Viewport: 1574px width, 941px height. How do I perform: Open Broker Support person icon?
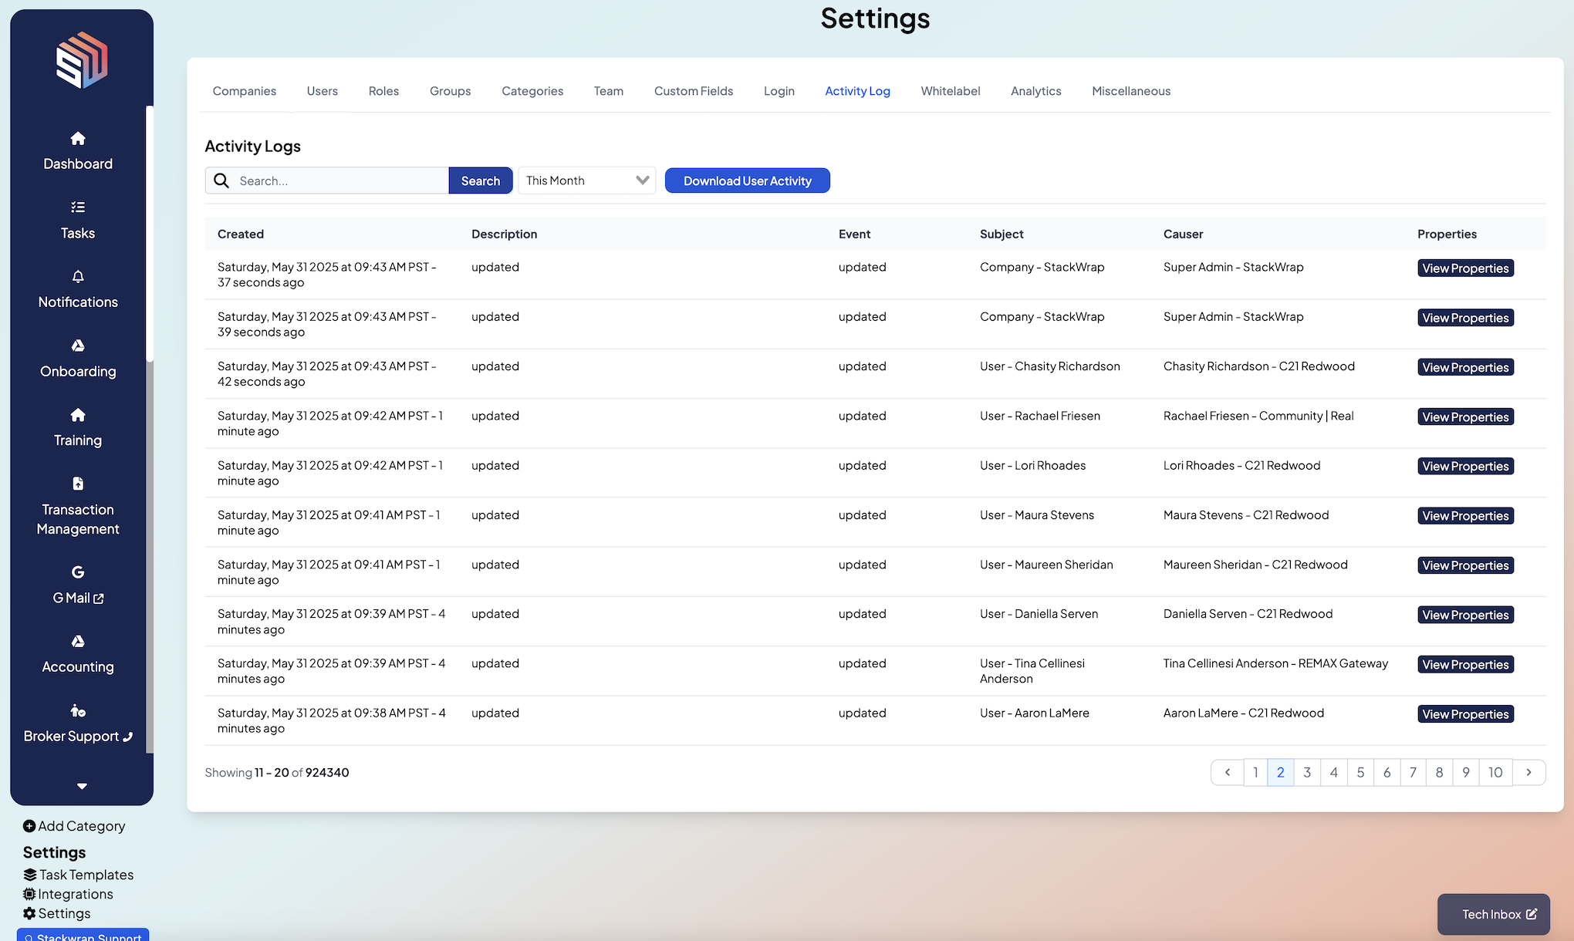tap(78, 710)
